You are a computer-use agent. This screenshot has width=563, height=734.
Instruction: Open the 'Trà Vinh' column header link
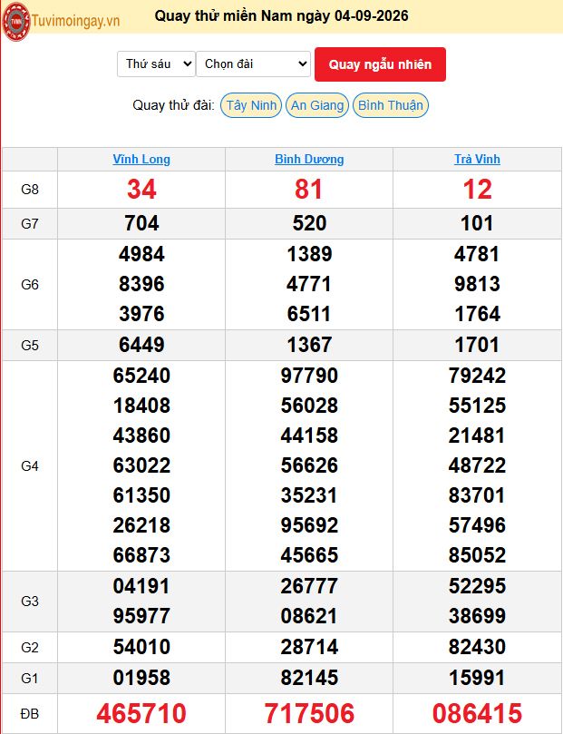(477, 159)
